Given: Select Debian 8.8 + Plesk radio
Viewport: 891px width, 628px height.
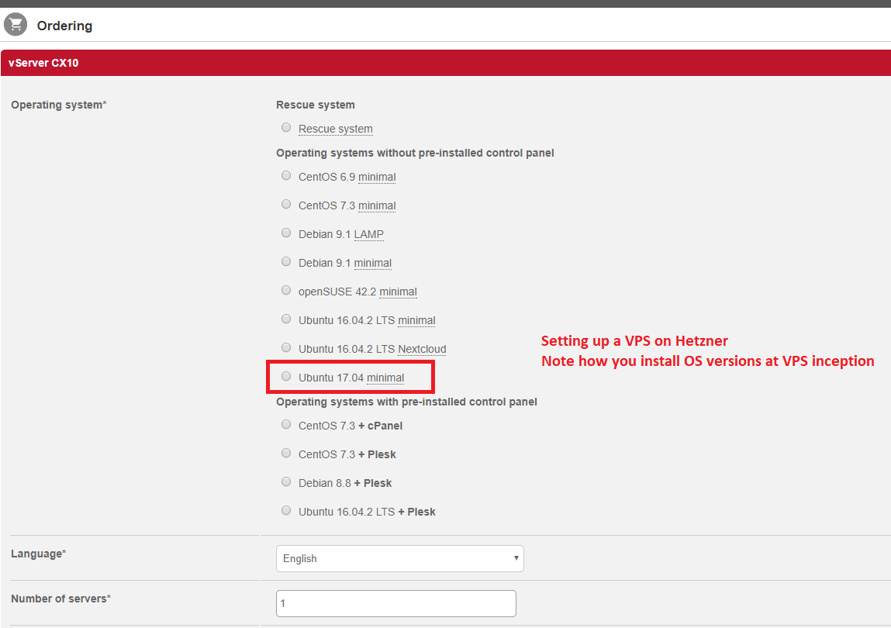Looking at the screenshot, I should point(286,482).
